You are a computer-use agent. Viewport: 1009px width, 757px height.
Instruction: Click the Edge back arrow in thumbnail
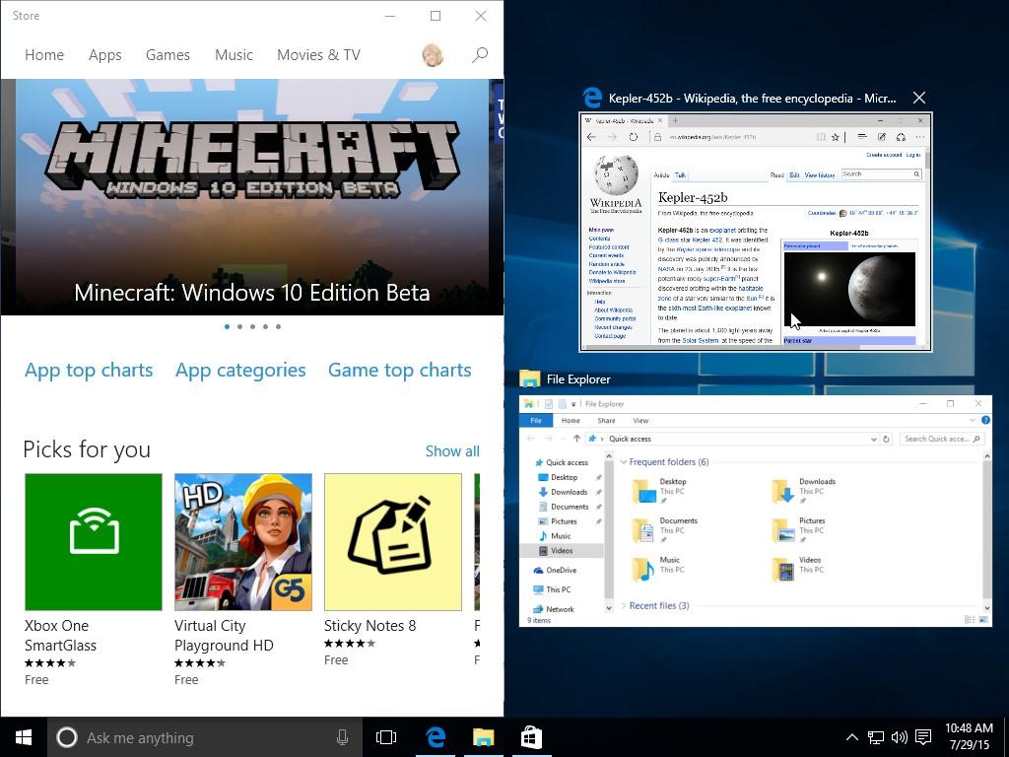[591, 137]
